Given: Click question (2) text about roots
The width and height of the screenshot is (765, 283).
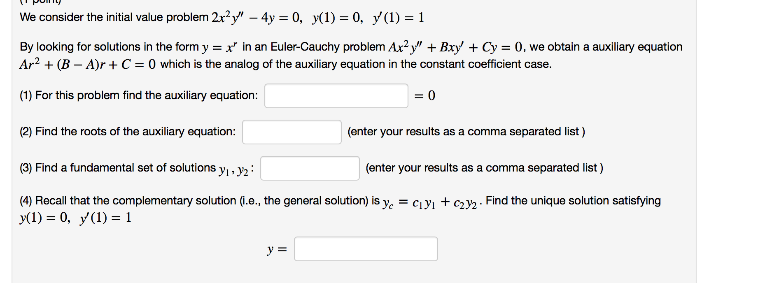Looking at the screenshot, I should click(x=128, y=131).
